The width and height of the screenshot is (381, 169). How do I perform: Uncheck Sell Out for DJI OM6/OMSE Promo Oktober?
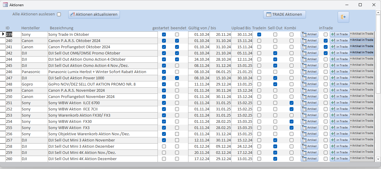click(x=275, y=53)
